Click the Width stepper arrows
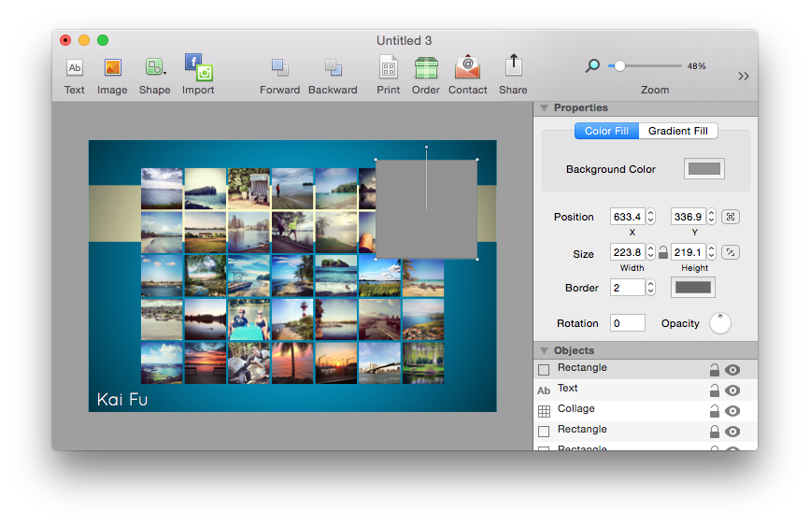Screen dimensions: 810x525 (651, 252)
